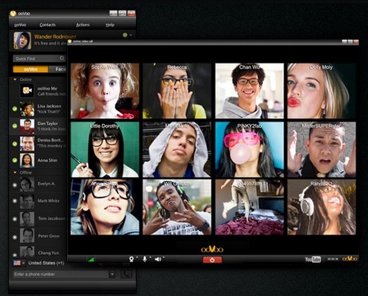The height and width of the screenshot is (296, 368).
Task: Select Dan Taylor in contact list
Action: coord(38,126)
